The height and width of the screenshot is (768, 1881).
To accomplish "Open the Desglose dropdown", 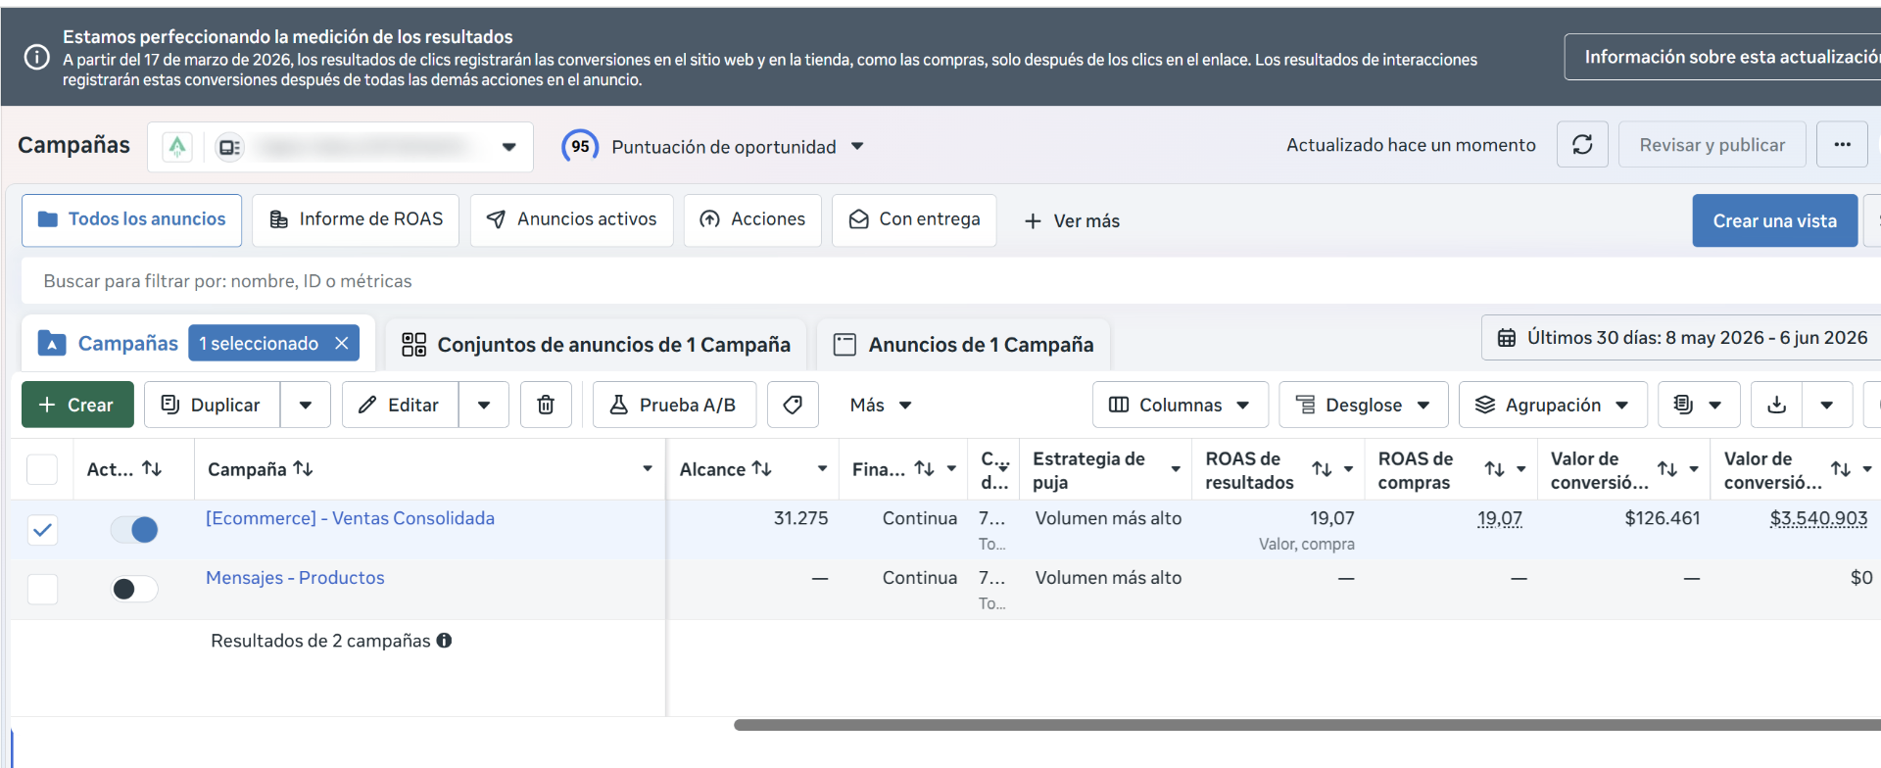I will tap(1363, 405).
